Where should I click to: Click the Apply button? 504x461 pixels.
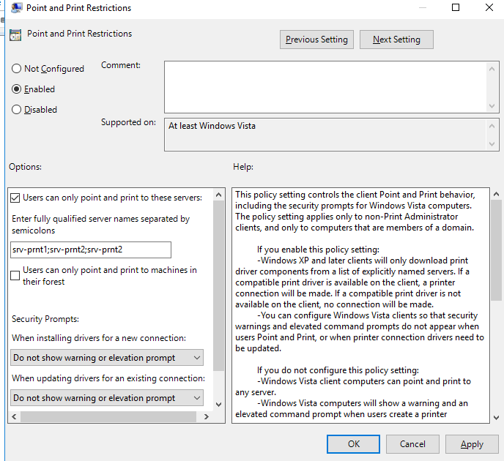(472, 444)
